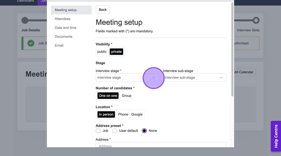Click the Interview Slots progress step circle
Image resolution: width=281 pixels, height=156 pixels.
(x=256, y=20)
